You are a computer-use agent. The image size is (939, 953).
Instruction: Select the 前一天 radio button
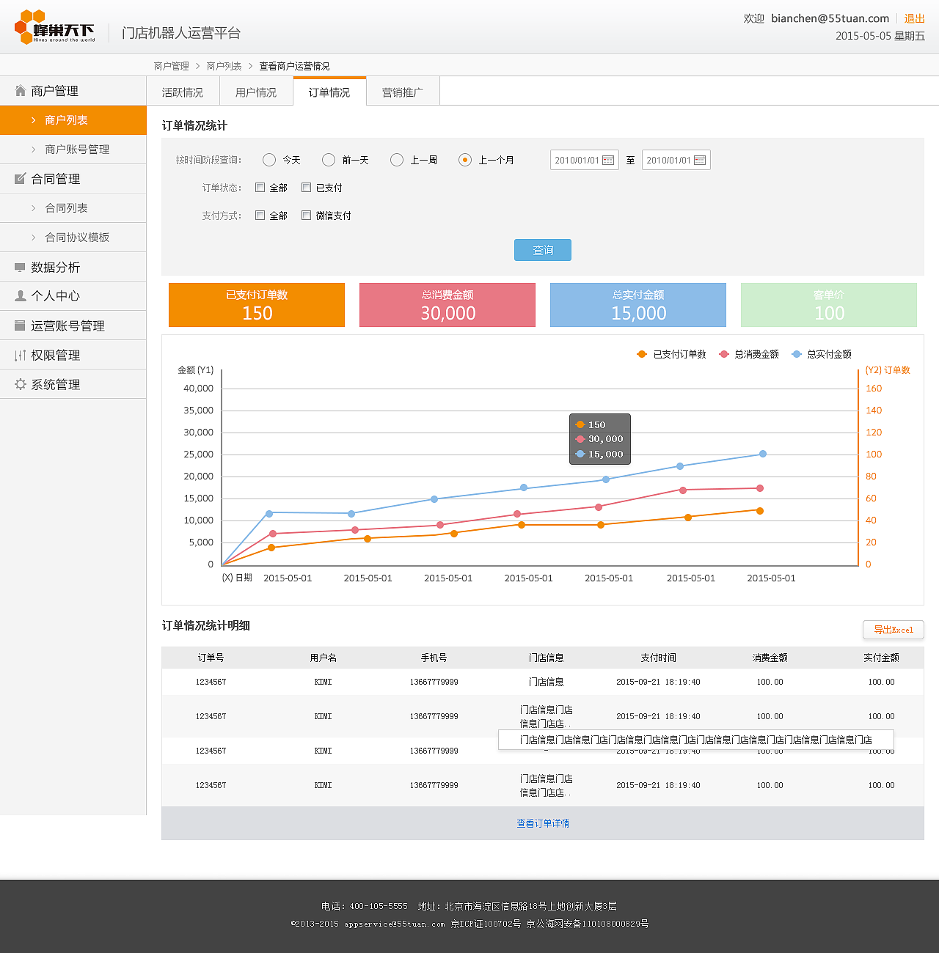pyautogui.click(x=329, y=160)
